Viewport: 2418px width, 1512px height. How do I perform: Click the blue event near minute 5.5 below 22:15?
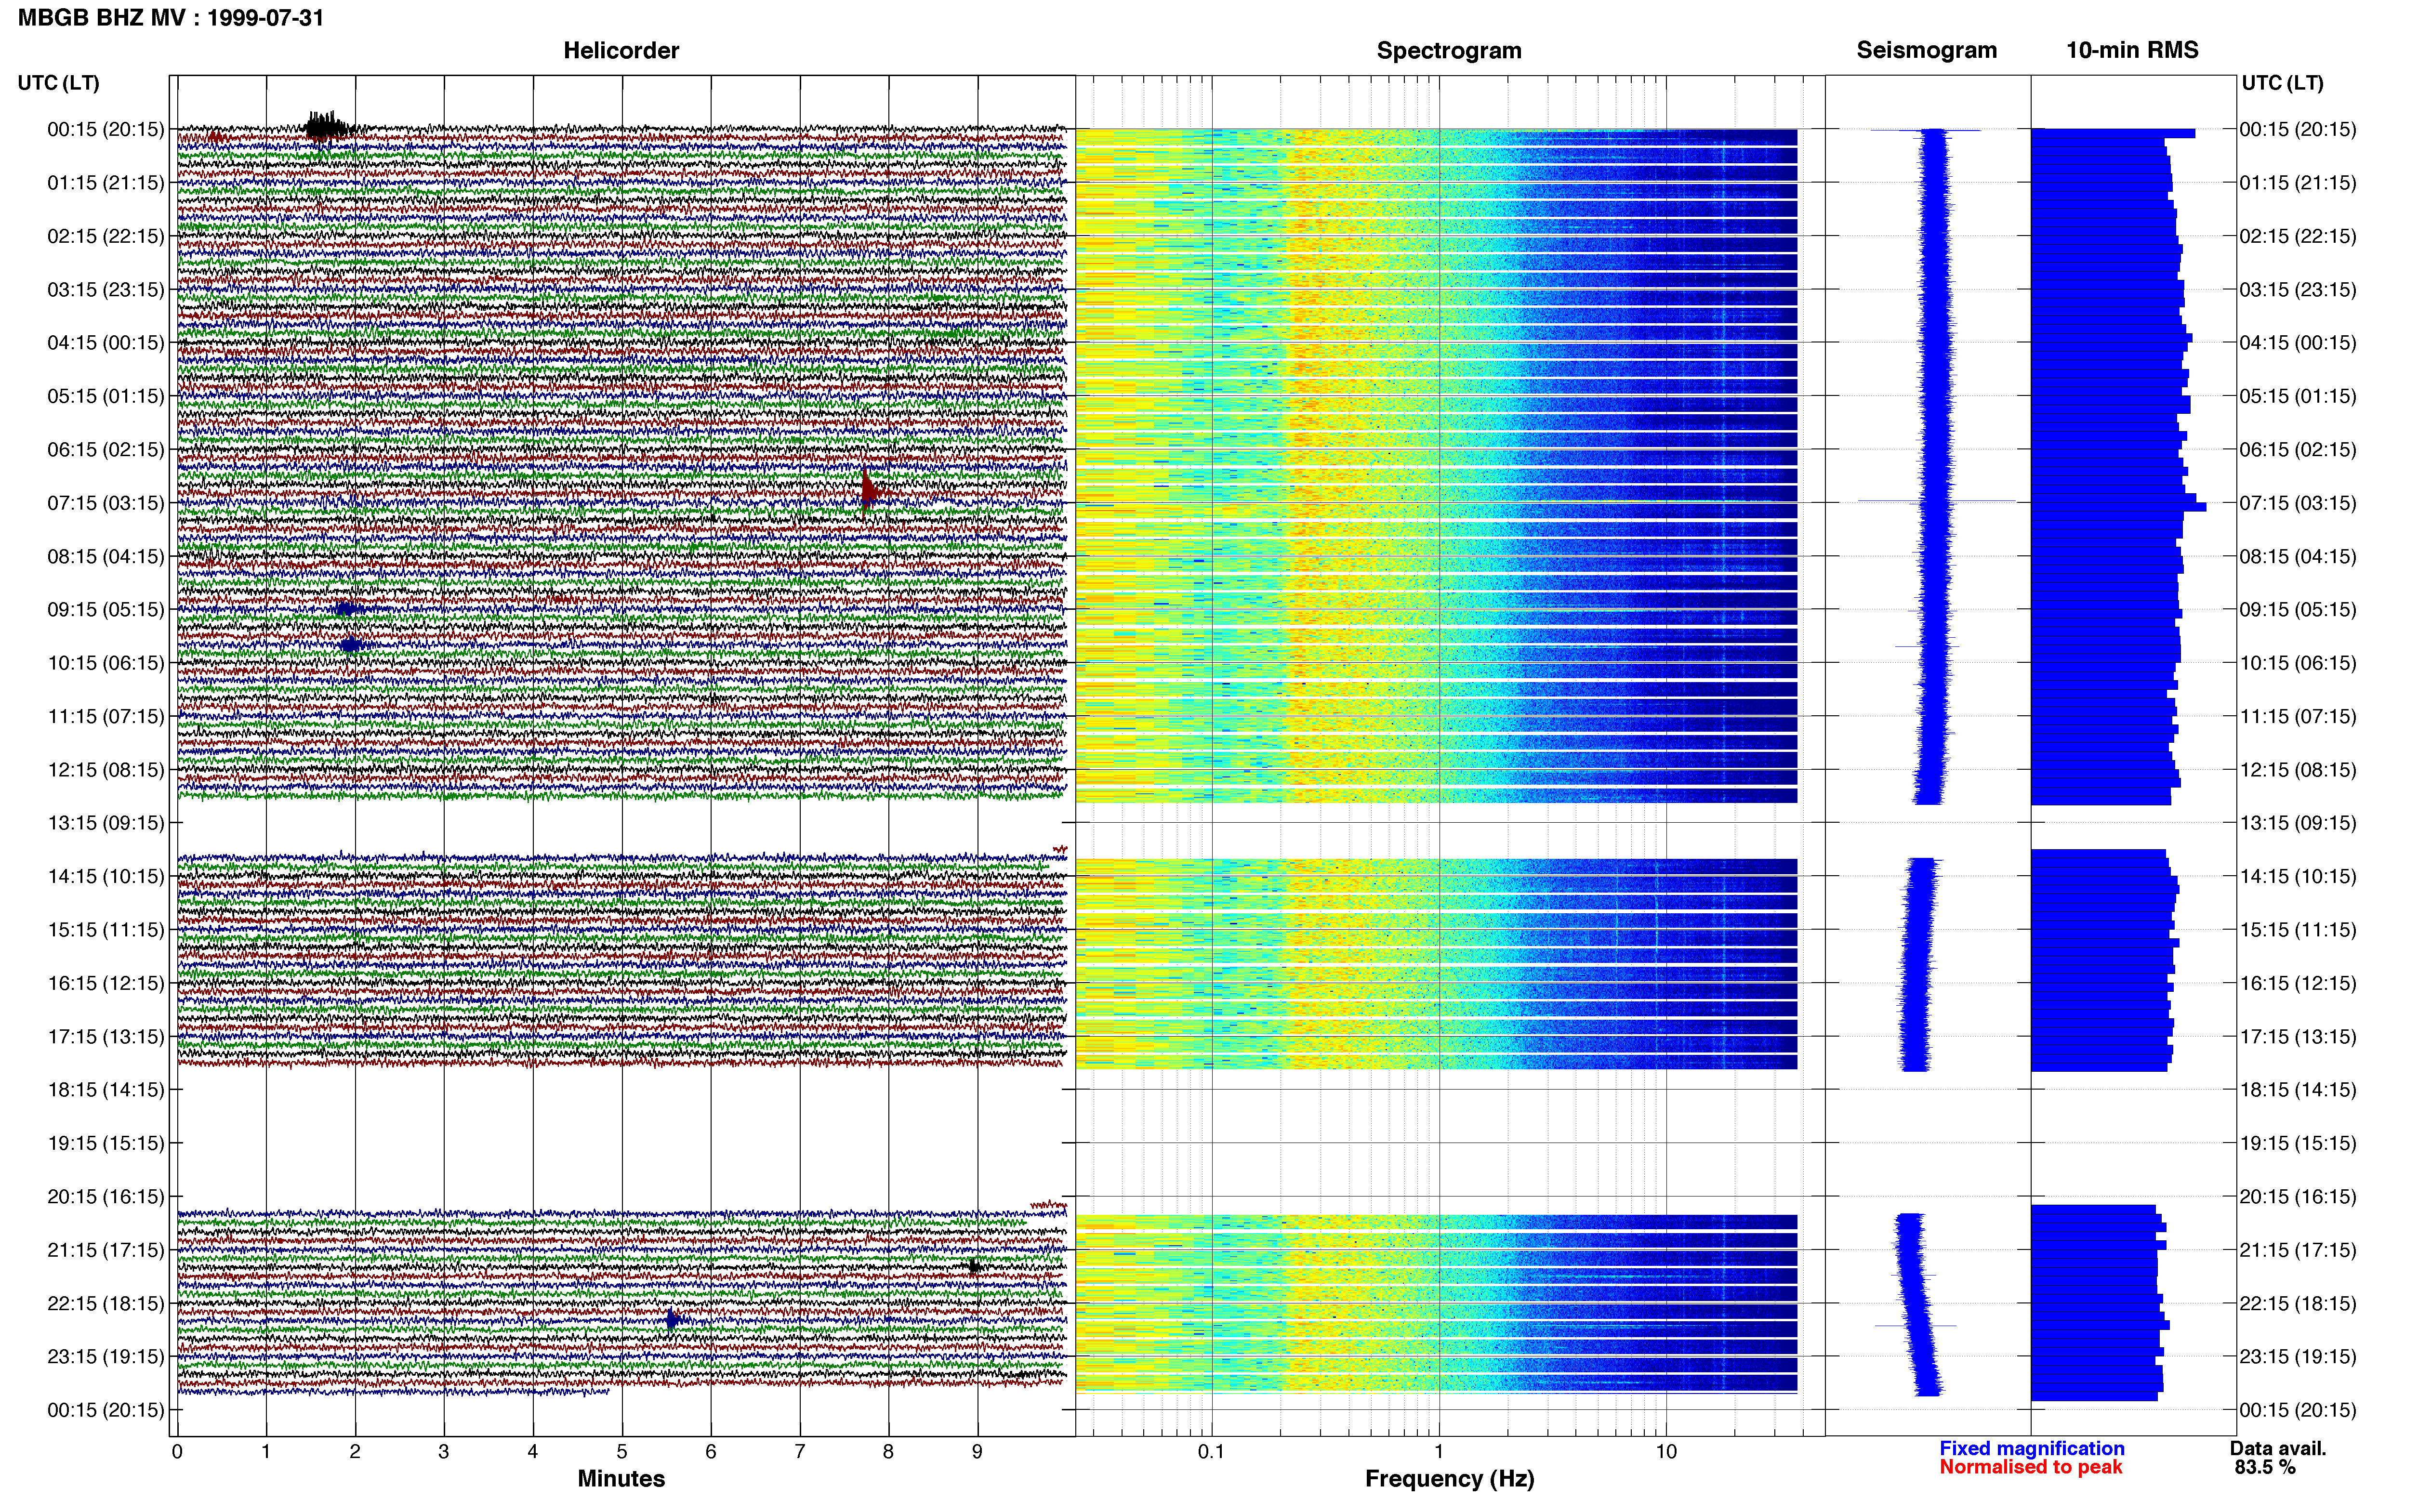point(672,1320)
